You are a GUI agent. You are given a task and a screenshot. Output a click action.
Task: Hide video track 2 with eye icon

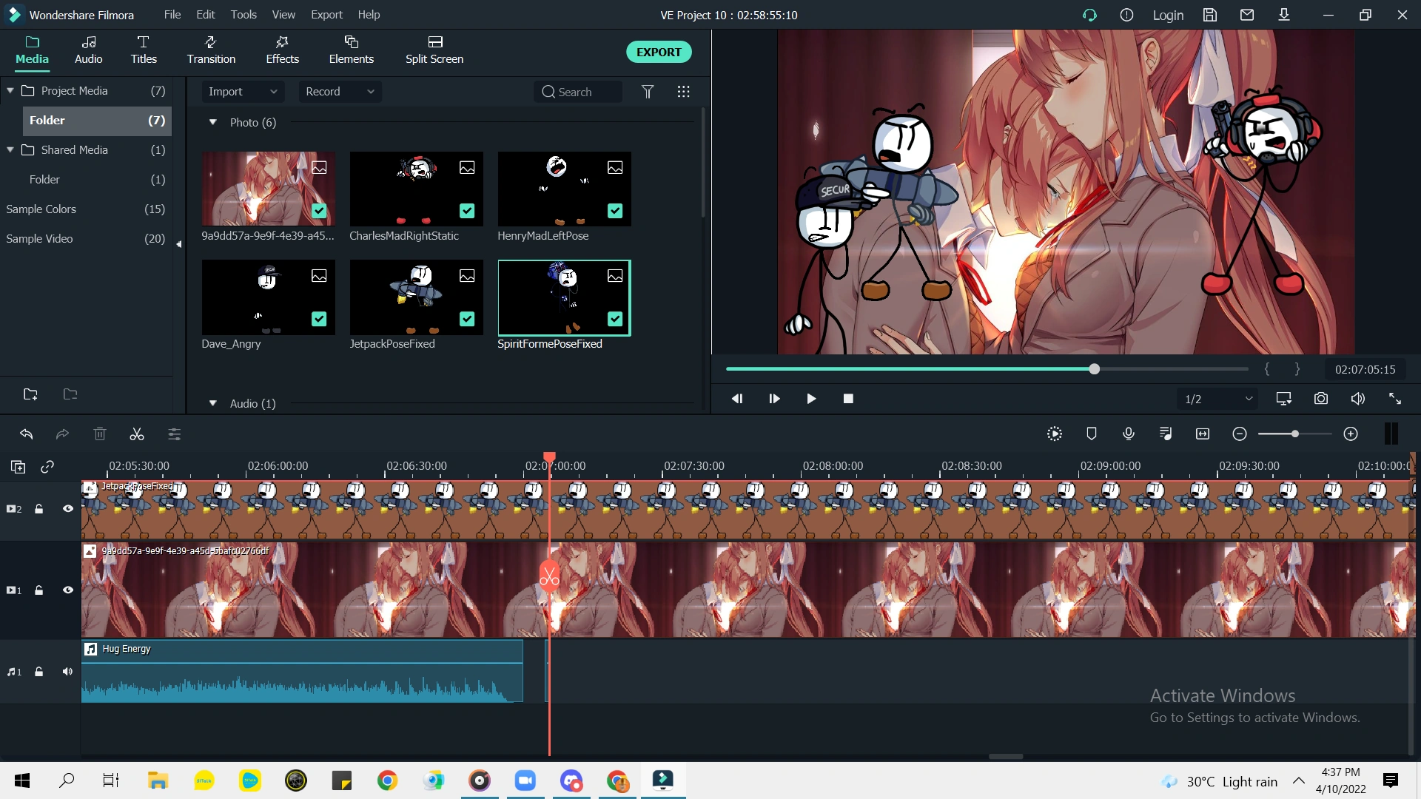(x=67, y=509)
